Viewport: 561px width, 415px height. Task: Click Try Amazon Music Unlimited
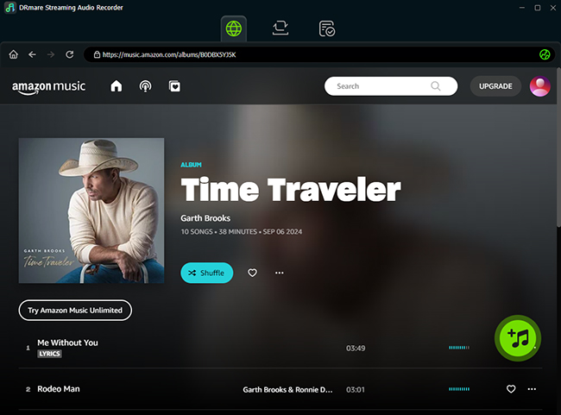(x=75, y=311)
